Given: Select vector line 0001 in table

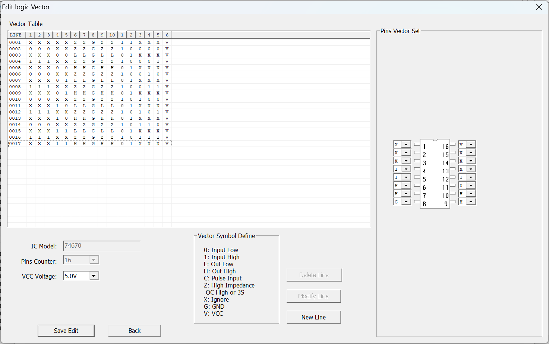Looking at the screenshot, I should pos(15,42).
